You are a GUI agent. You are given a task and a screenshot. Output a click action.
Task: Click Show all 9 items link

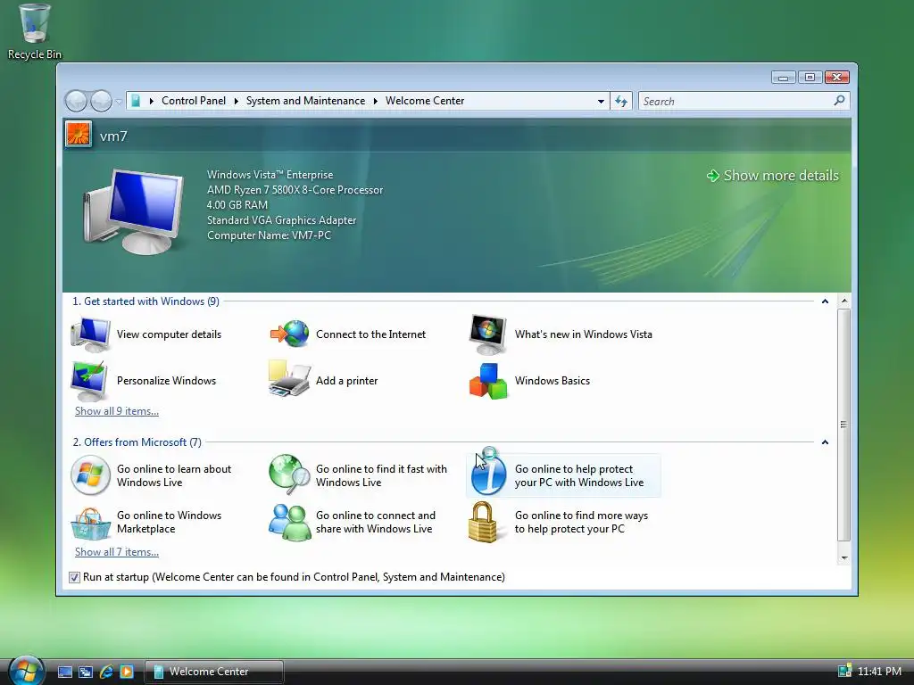coord(117,410)
